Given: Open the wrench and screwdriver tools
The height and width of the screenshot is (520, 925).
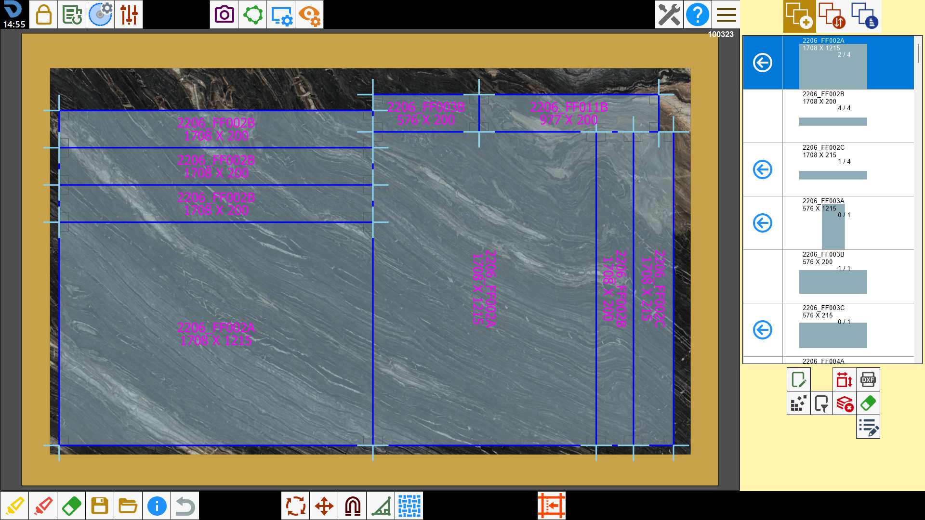Looking at the screenshot, I should (x=669, y=14).
